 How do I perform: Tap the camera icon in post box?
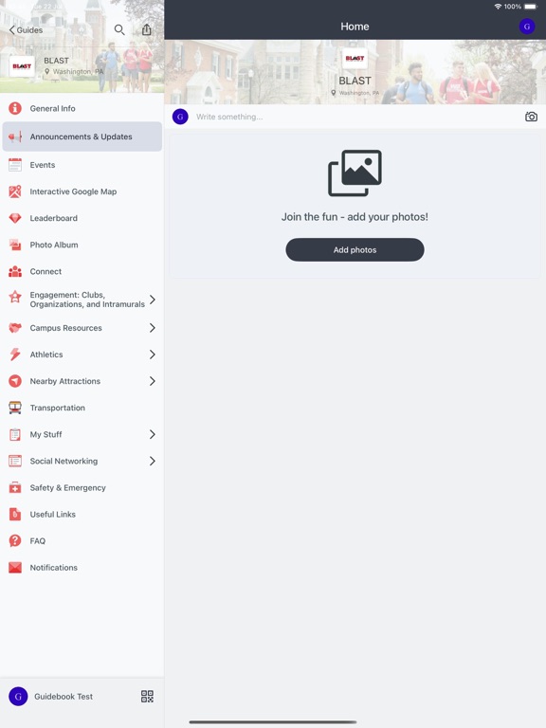531,117
